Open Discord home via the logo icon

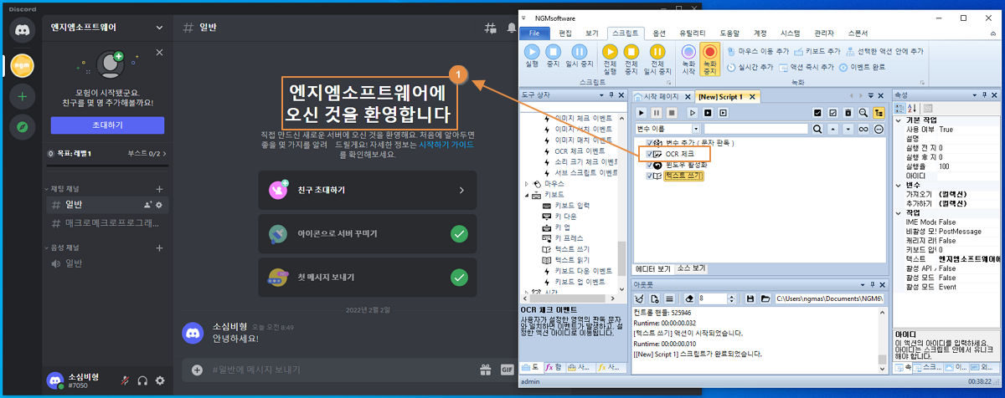[22, 29]
